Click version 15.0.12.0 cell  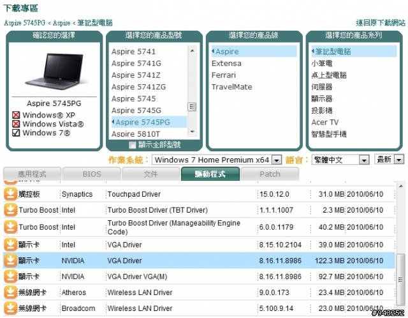click(274, 194)
